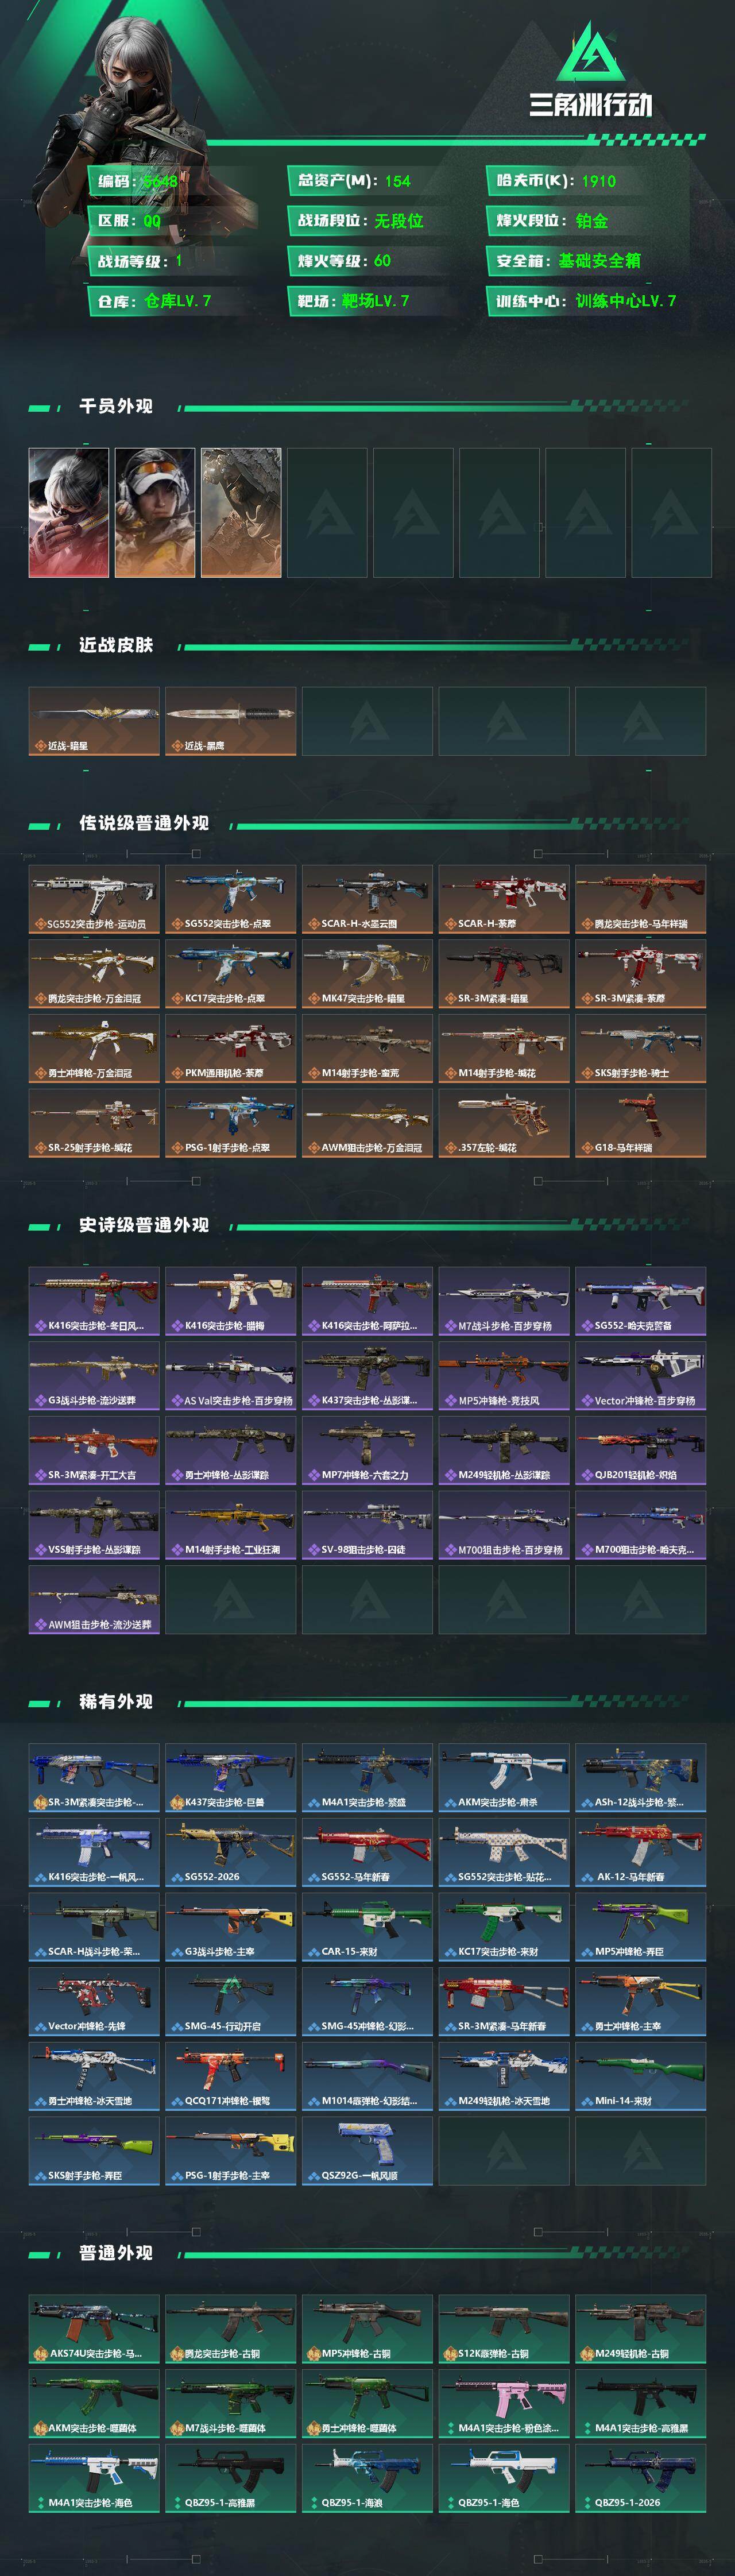Click the 安全箱 基础安全箱 info field
Viewport: 735px width, 2576px height.
tap(590, 261)
